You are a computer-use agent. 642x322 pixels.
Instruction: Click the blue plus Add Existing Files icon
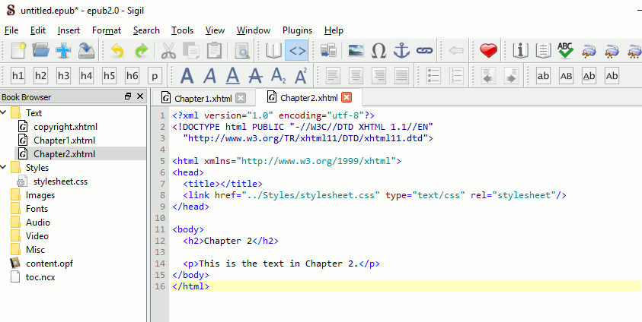(63, 51)
